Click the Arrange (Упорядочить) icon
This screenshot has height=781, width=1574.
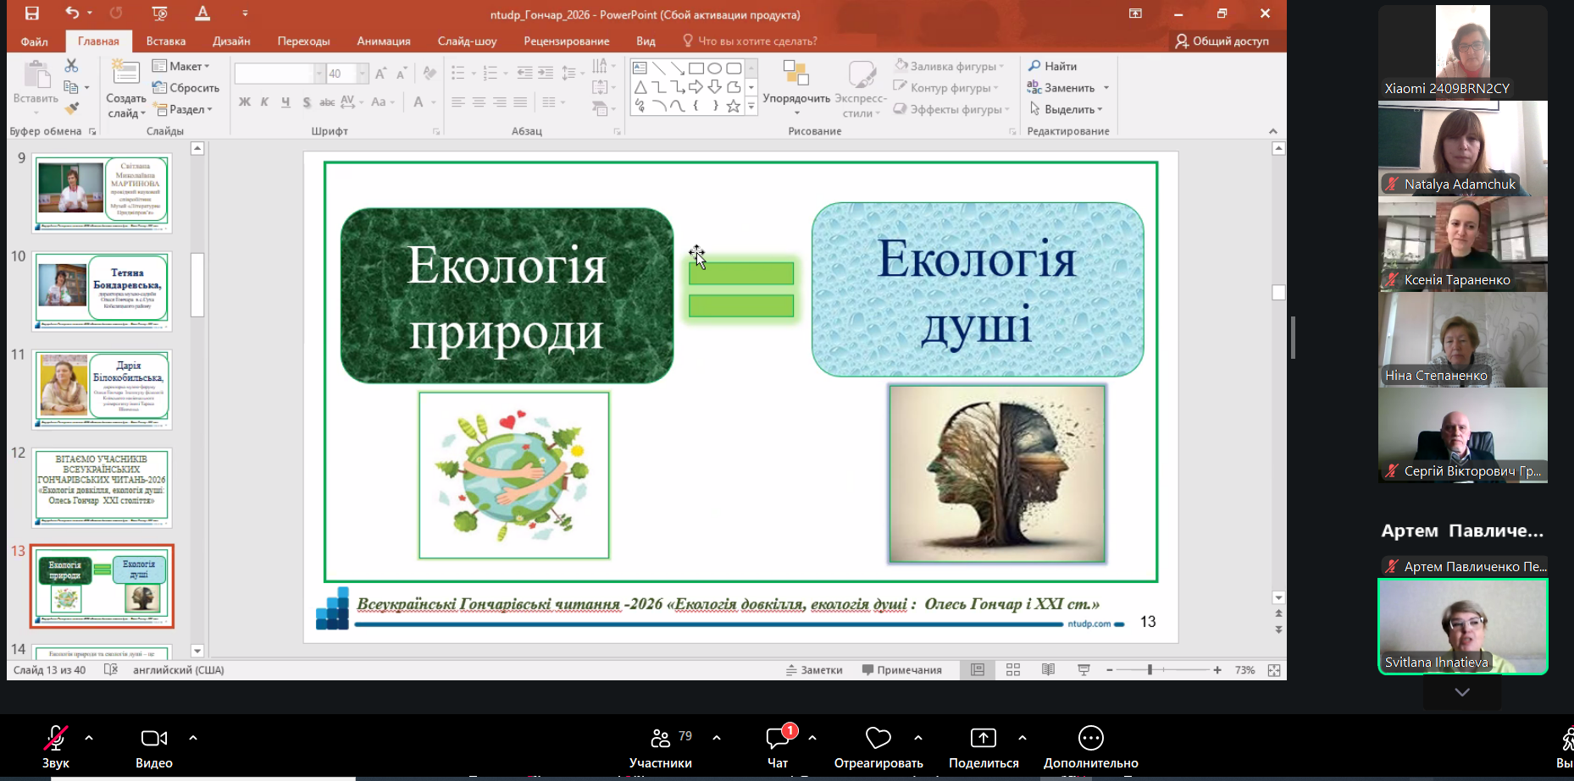[795, 74]
